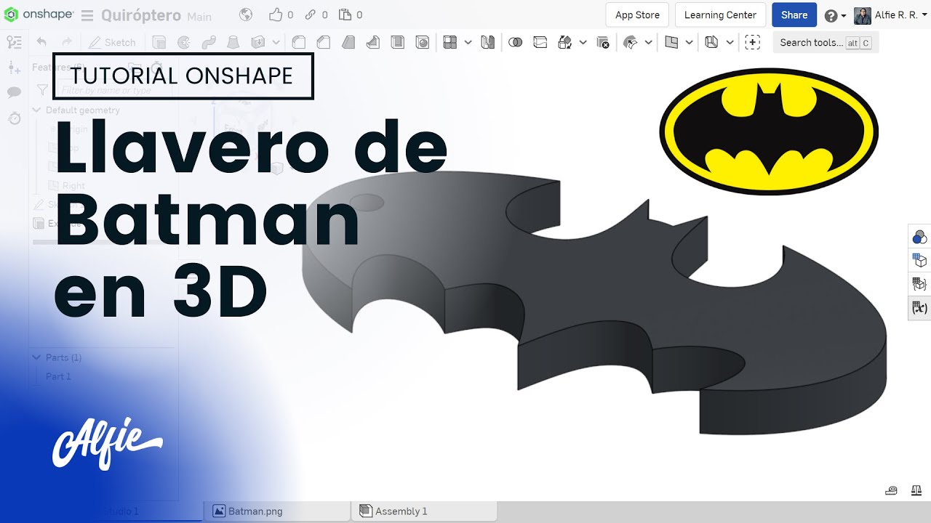Select the Linear pattern tool
This screenshot has width=931, height=523.
tap(450, 42)
